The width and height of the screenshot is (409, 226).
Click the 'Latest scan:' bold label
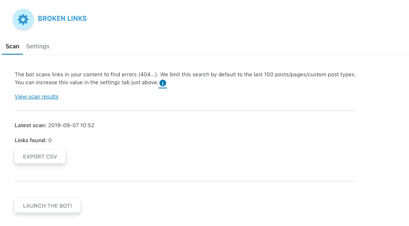30,126
